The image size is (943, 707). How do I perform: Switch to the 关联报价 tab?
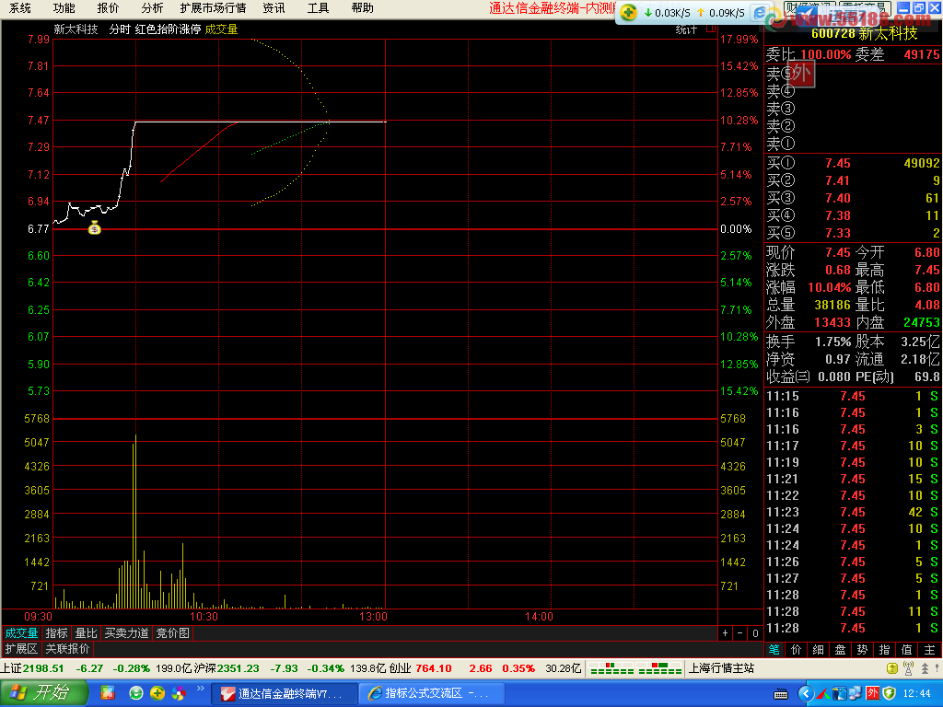[67, 649]
